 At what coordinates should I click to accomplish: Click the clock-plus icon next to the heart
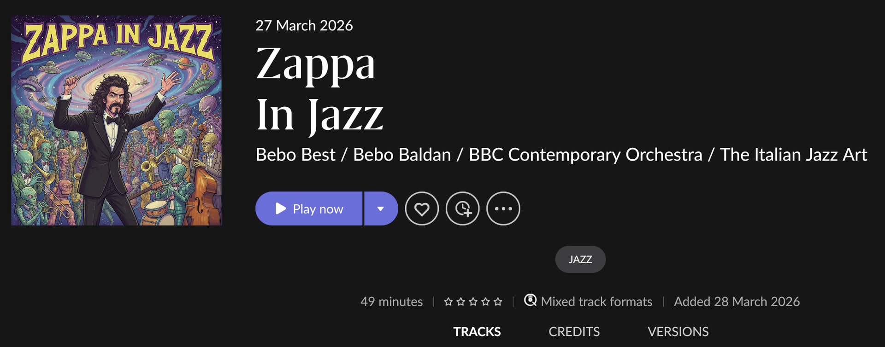coord(462,209)
